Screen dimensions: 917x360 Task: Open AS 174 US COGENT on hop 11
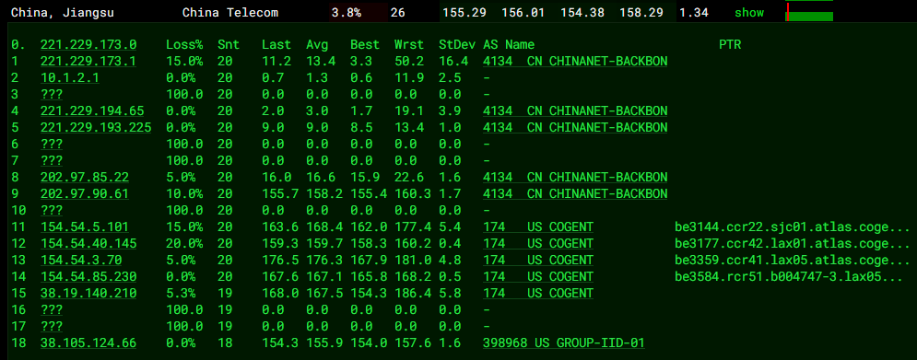[x=538, y=226]
